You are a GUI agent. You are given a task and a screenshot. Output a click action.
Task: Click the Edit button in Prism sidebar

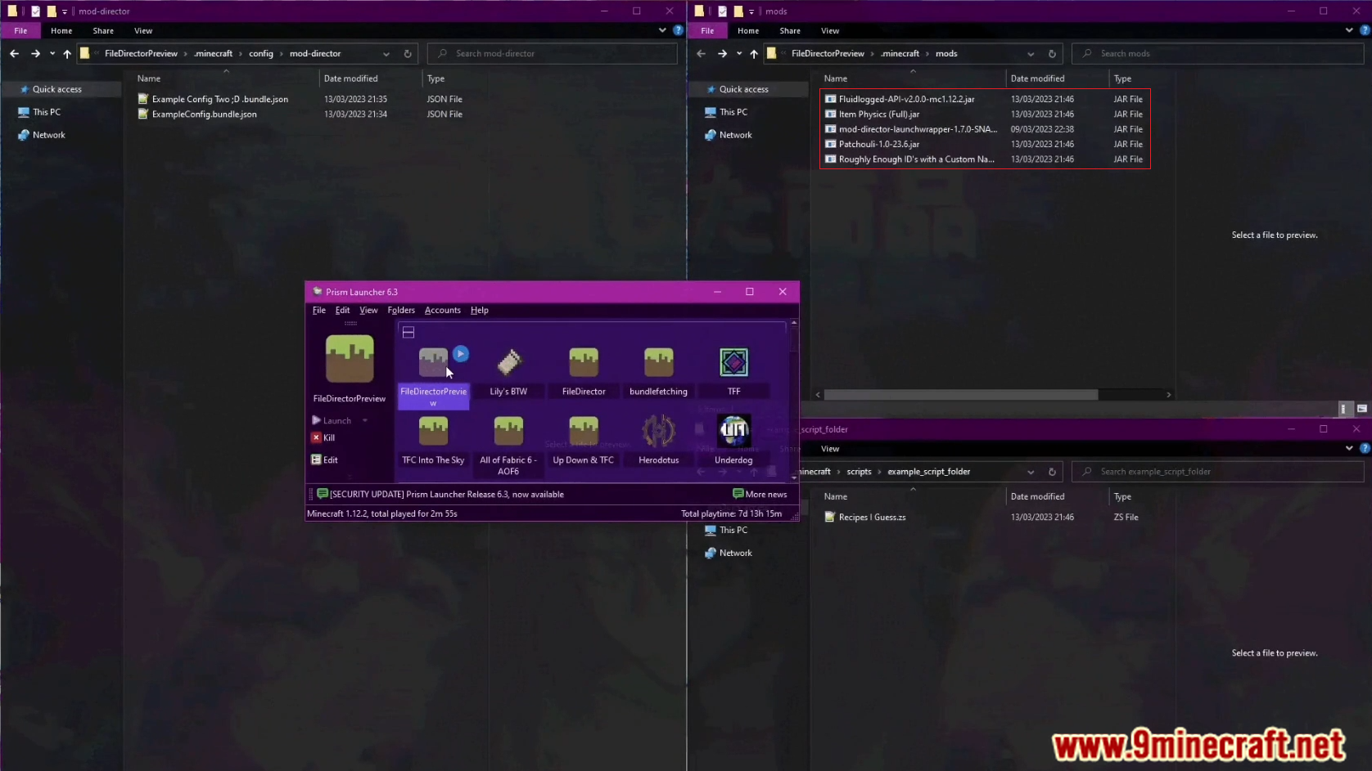324,459
